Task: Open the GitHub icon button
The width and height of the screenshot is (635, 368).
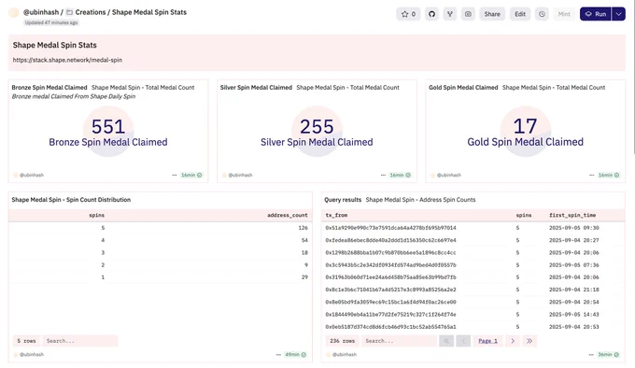Action: 431,14
